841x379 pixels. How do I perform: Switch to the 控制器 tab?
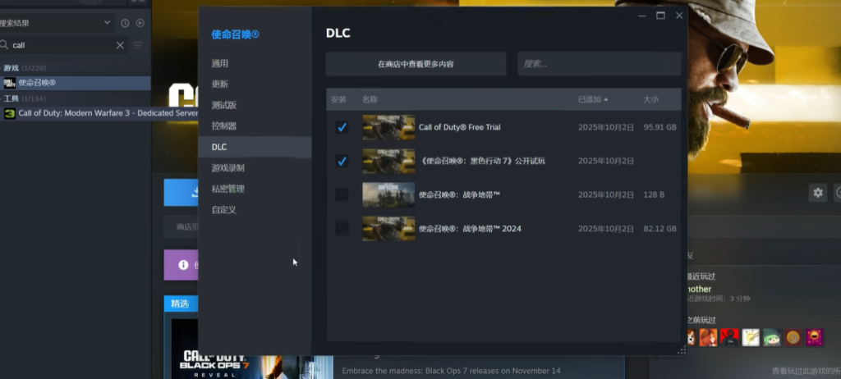click(223, 126)
